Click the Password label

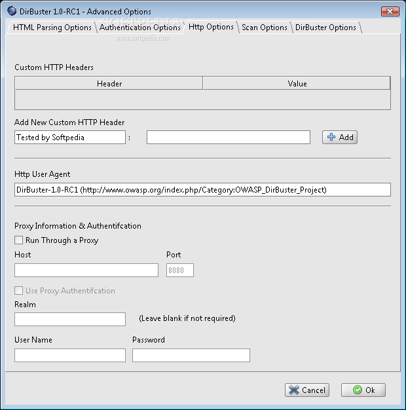tap(149, 340)
